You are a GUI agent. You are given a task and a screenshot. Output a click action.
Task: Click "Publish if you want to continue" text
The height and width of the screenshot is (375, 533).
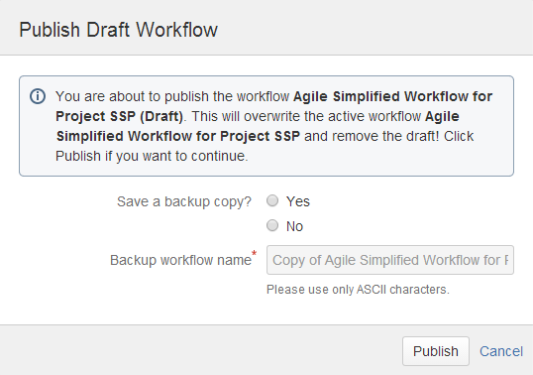click(152, 156)
